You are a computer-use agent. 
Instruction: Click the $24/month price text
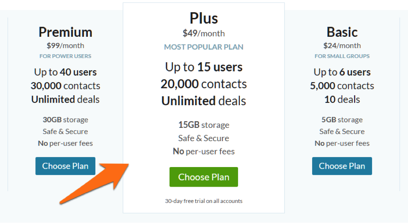pos(342,46)
